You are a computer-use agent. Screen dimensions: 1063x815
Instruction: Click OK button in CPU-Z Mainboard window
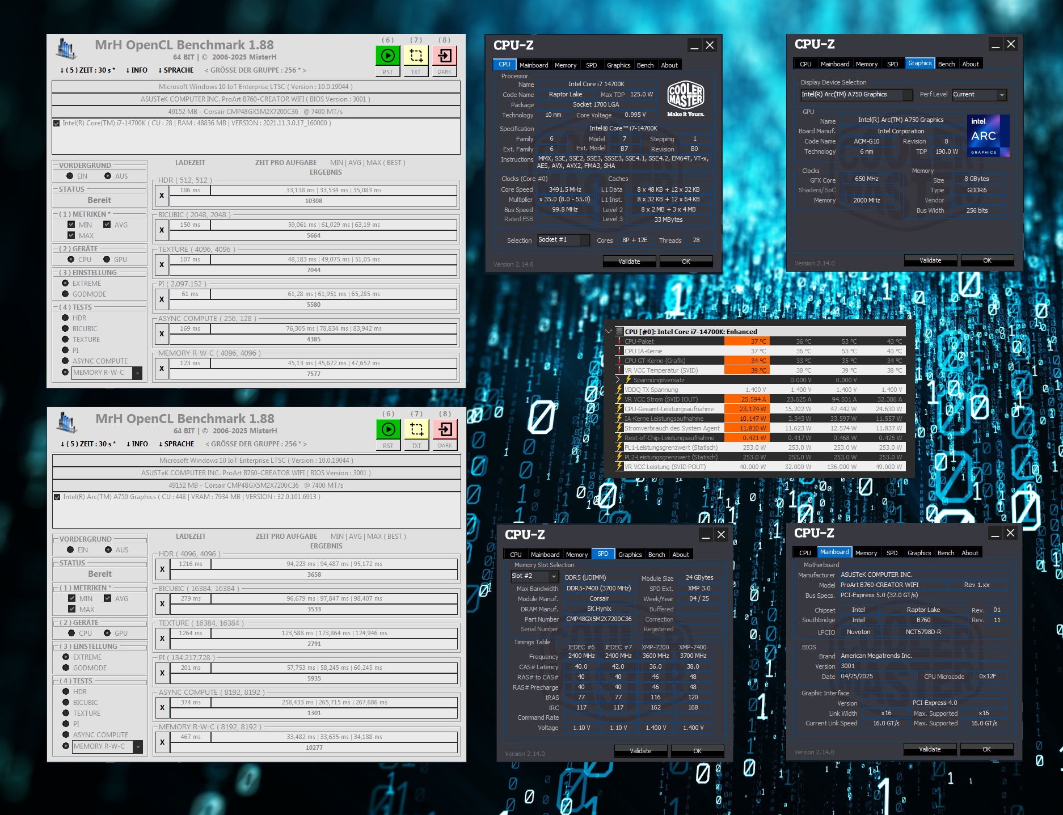point(986,749)
